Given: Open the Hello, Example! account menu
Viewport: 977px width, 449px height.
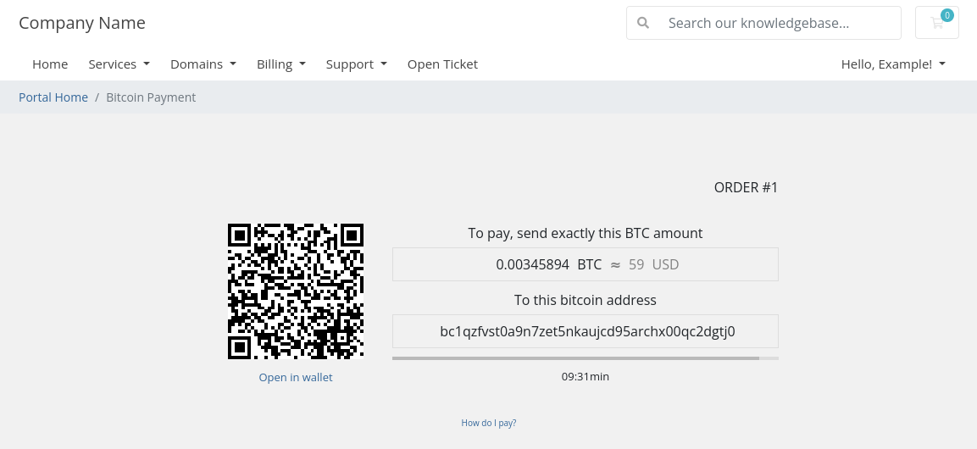Looking at the screenshot, I should (893, 64).
